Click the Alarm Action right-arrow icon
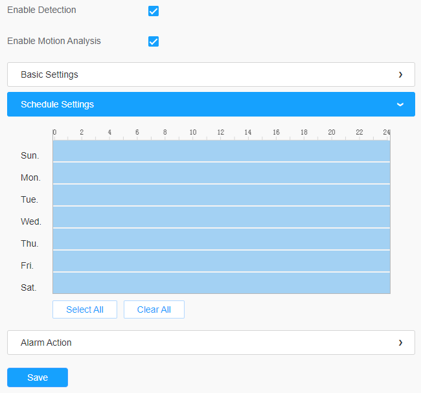 coord(400,342)
